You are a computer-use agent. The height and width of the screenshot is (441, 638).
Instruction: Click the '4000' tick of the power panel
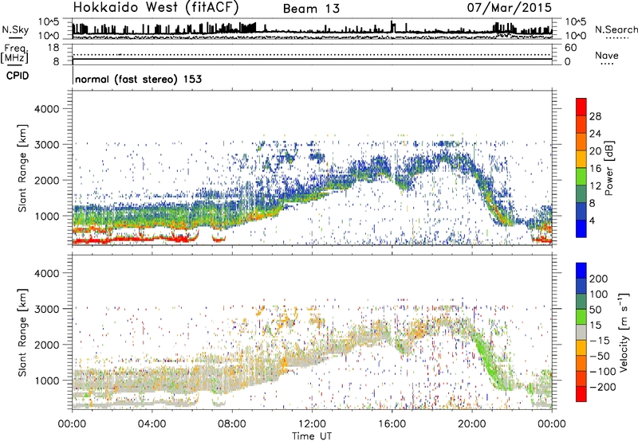click(x=46, y=109)
